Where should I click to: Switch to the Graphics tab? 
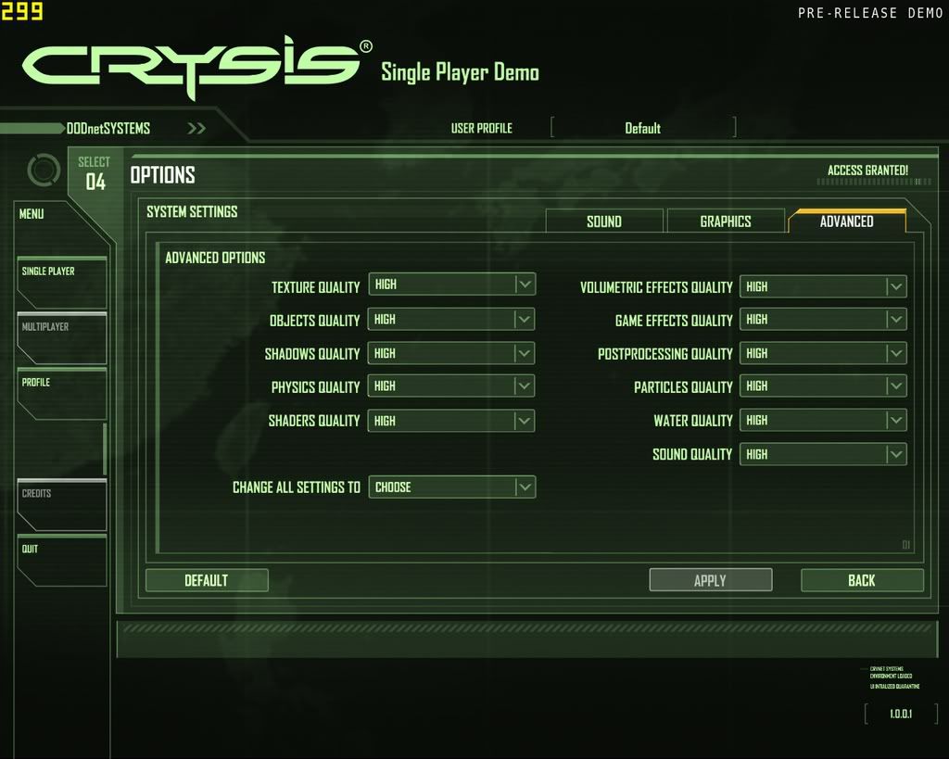[726, 221]
